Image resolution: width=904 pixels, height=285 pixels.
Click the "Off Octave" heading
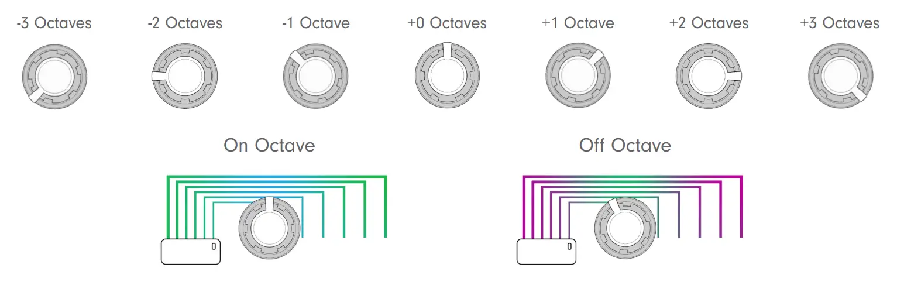625,145
